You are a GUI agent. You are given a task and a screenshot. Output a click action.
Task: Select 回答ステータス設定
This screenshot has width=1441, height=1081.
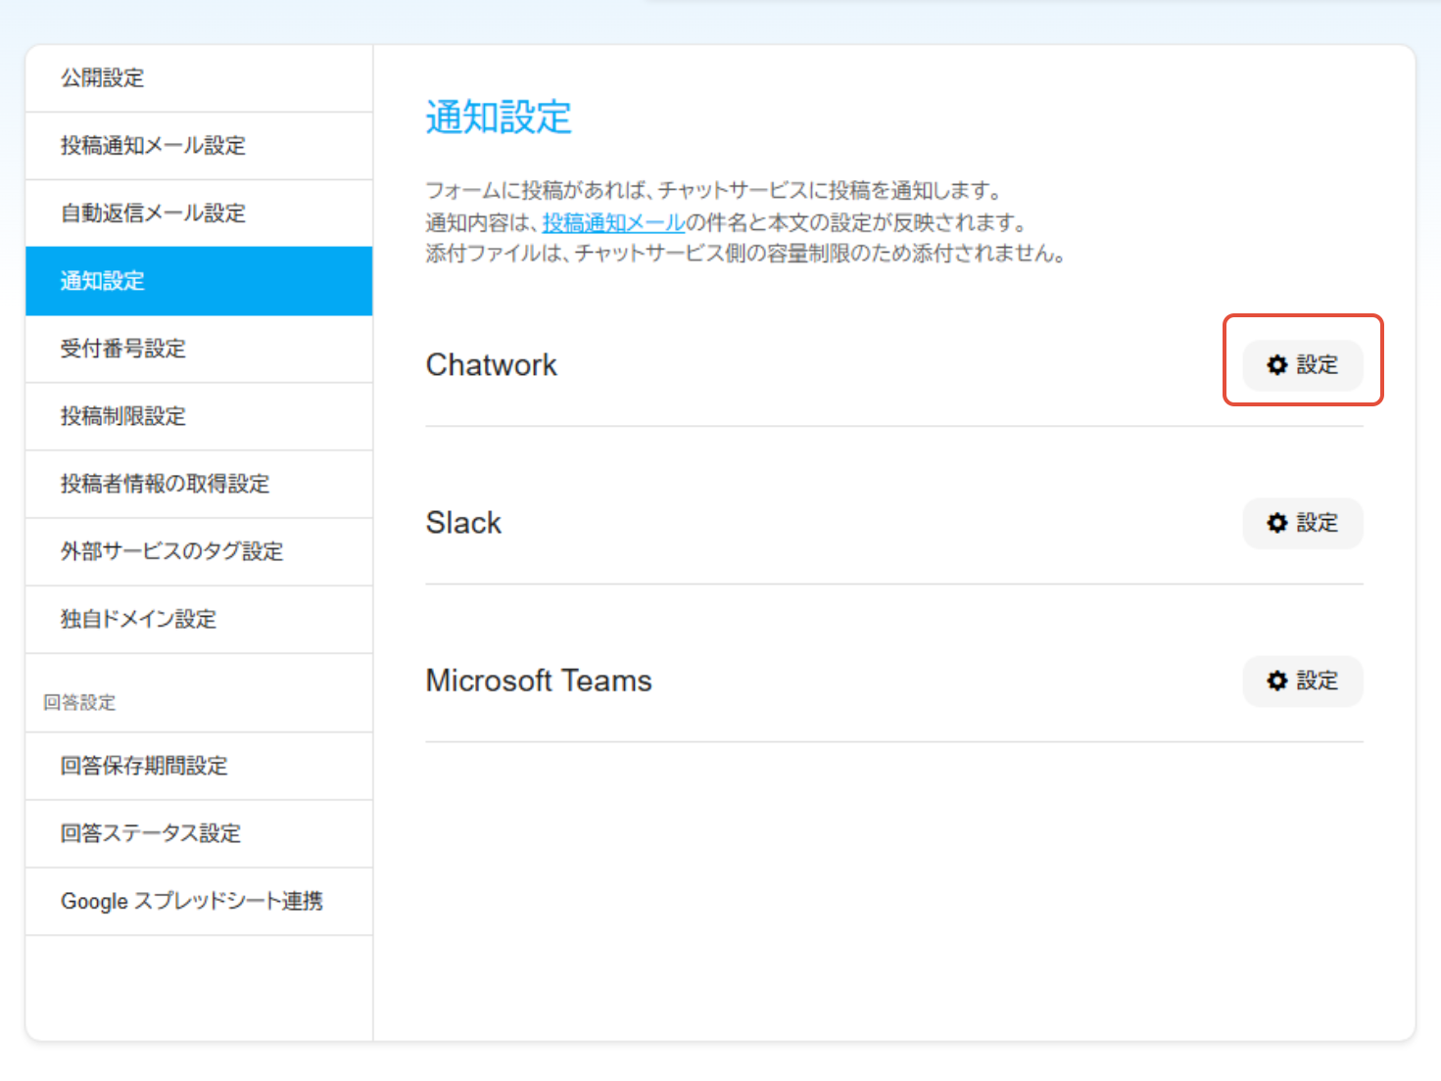[199, 833]
